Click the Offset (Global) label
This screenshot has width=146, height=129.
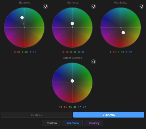(73, 58)
